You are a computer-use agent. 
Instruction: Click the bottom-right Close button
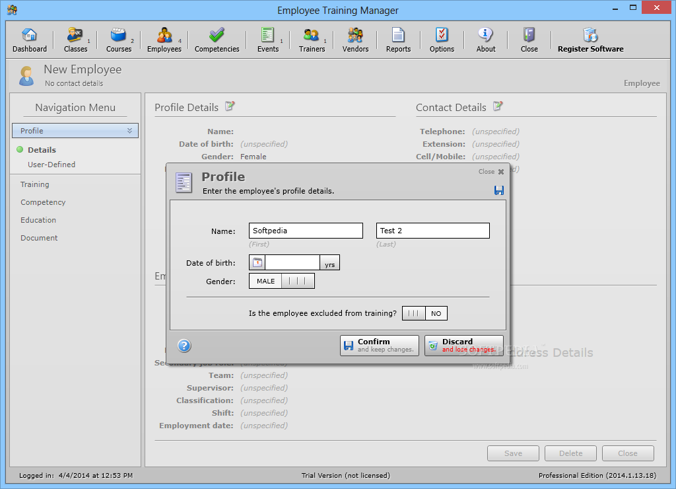tap(628, 453)
